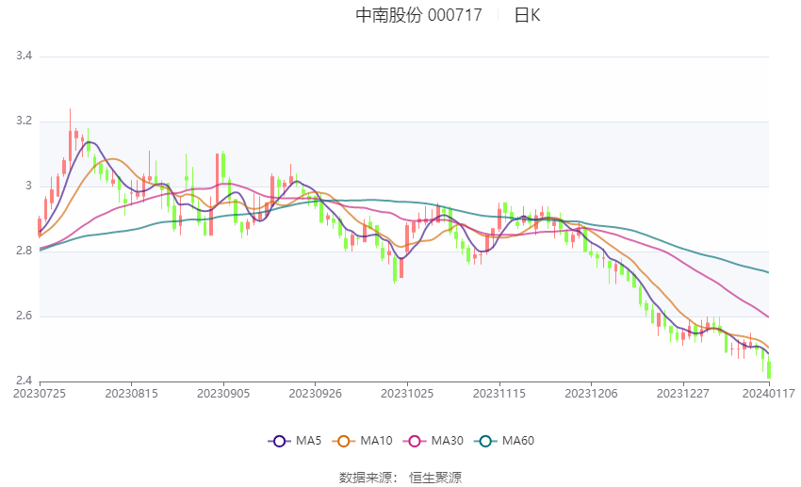Hide the MA30 line via its label
The height and width of the screenshot is (487, 801).
click(447, 441)
